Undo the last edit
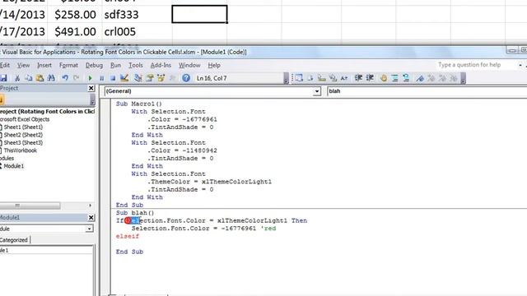The height and width of the screenshot is (296, 527). click(x=65, y=78)
